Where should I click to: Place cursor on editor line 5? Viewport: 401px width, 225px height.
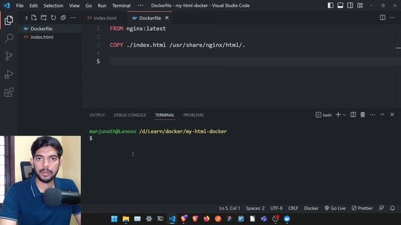tap(253, 61)
